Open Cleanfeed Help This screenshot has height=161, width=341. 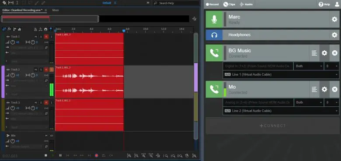click(x=324, y=4)
